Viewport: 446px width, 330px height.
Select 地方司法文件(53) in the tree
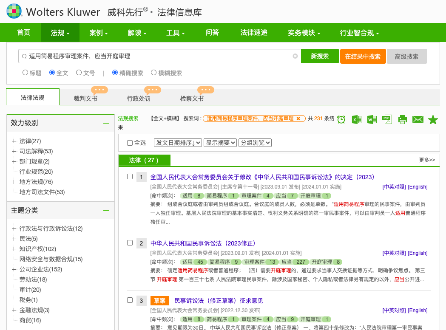tap(42, 192)
